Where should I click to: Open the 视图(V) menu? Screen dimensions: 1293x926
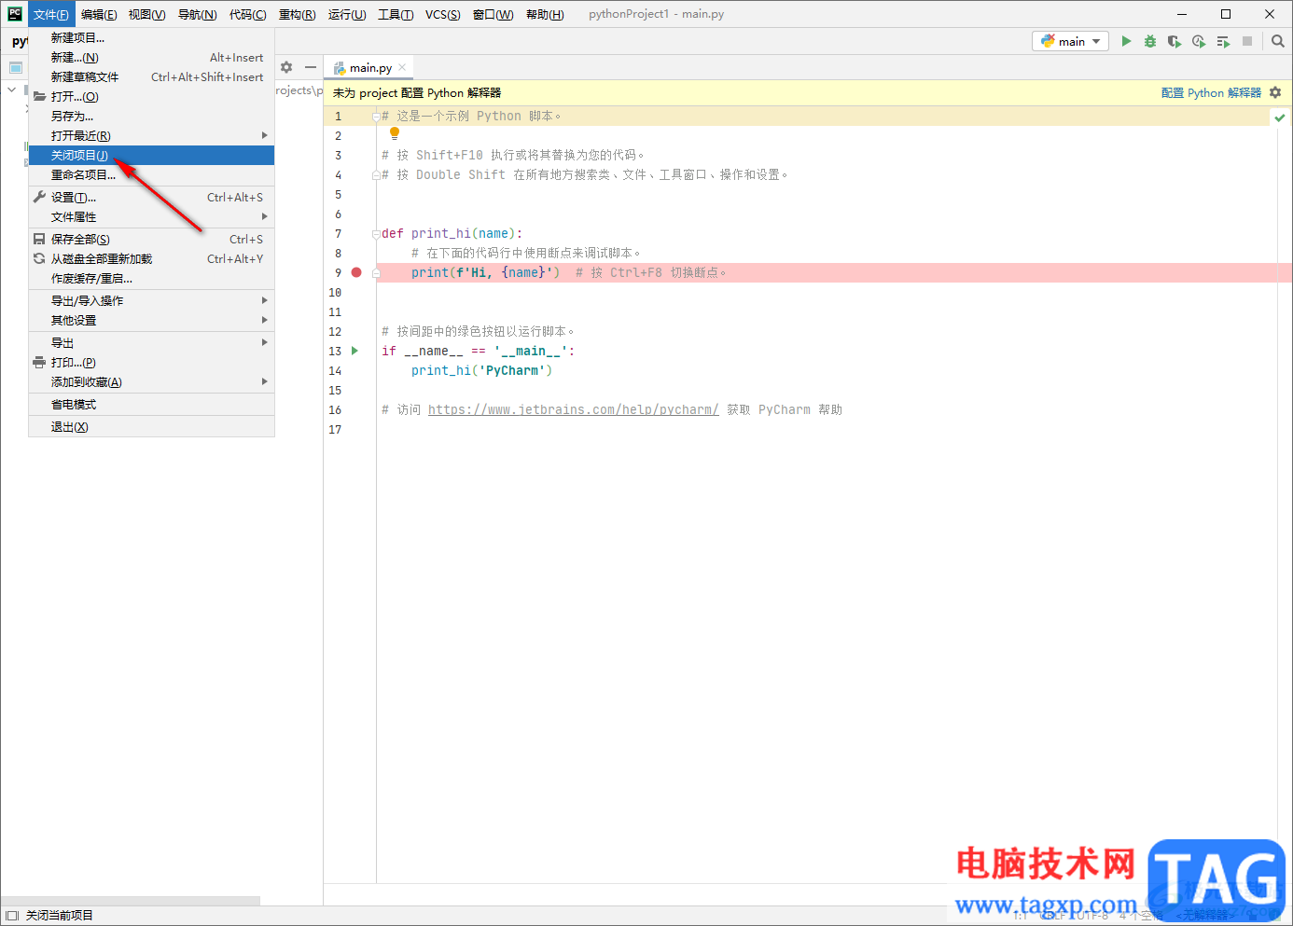(x=146, y=14)
